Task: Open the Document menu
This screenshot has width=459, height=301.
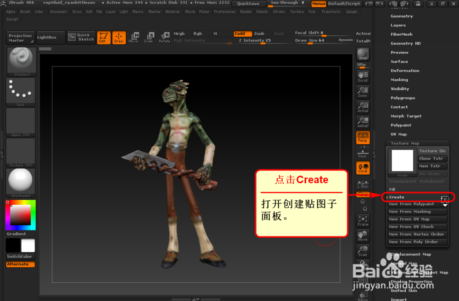Action: pos(58,12)
